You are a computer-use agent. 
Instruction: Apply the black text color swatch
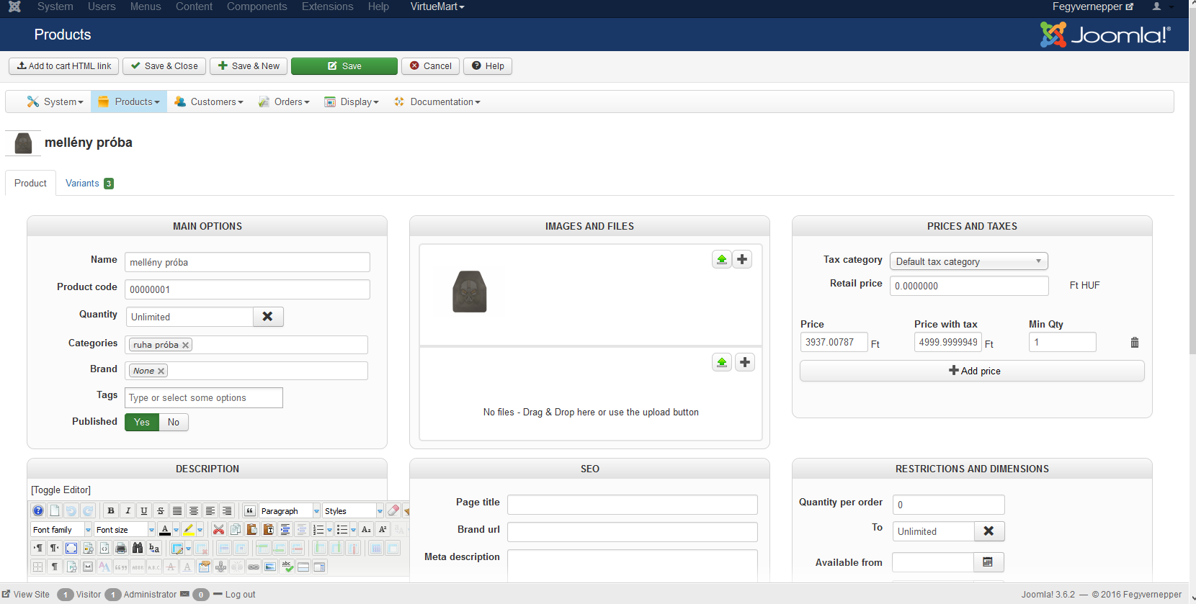click(x=165, y=529)
